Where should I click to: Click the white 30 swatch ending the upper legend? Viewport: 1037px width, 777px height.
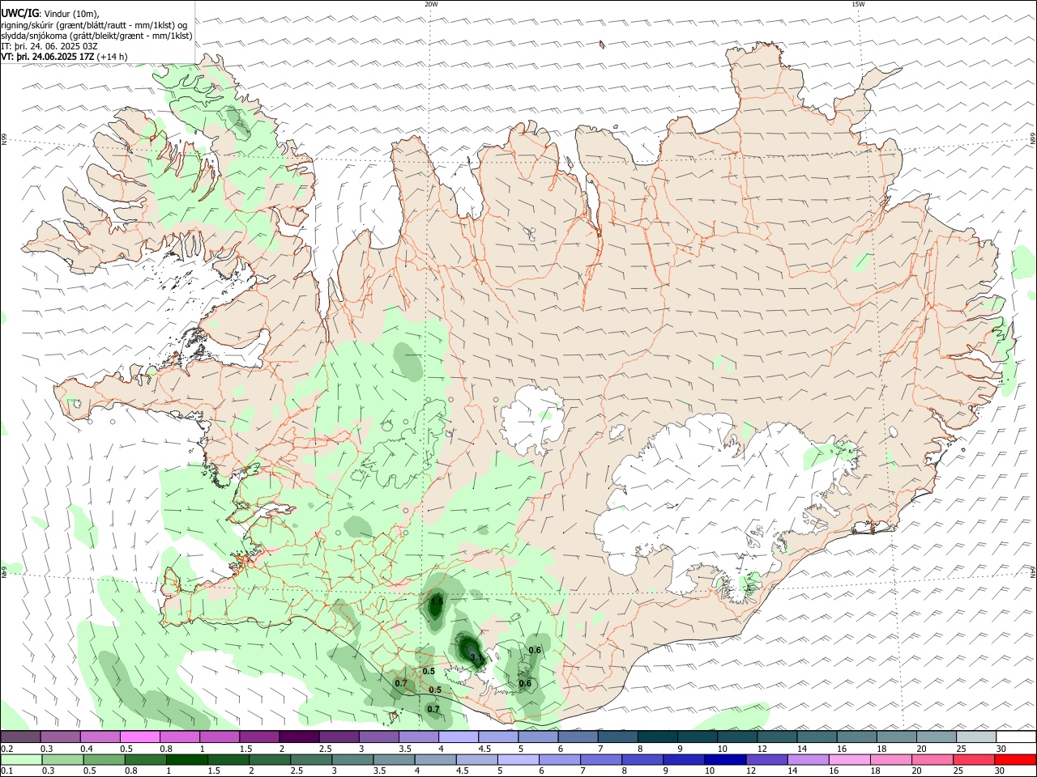[1015, 737]
